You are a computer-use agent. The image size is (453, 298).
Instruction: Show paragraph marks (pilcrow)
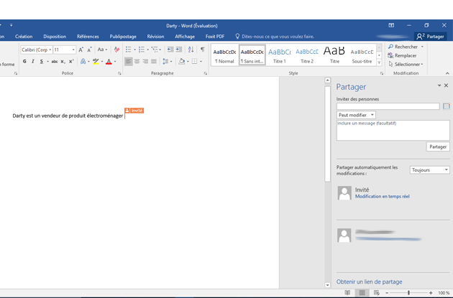tap(203, 50)
